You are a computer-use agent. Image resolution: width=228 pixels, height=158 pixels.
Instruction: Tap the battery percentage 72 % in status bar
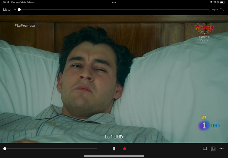(x=216, y=2)
